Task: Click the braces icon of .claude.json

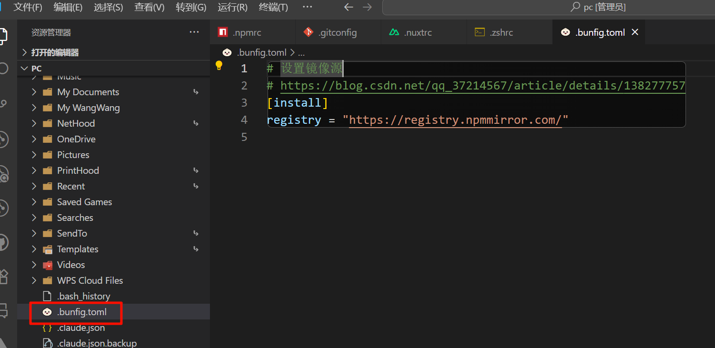Action: pyautogui.click(x=47, y=328)
